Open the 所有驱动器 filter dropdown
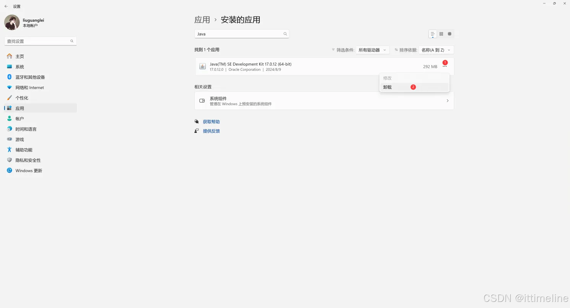This screenshot has width=570, height=308. (373, 50)
